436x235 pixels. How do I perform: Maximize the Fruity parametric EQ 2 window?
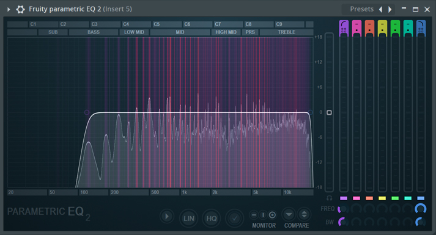(415, 9)
